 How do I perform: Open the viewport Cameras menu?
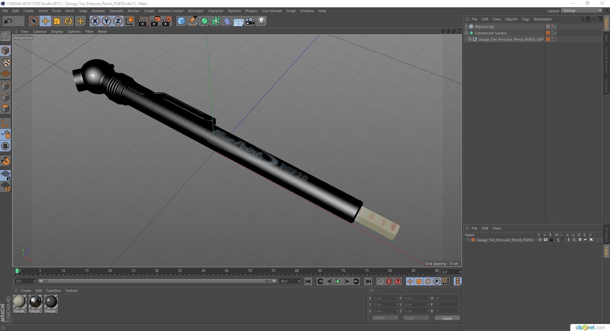tap(40, 32)
